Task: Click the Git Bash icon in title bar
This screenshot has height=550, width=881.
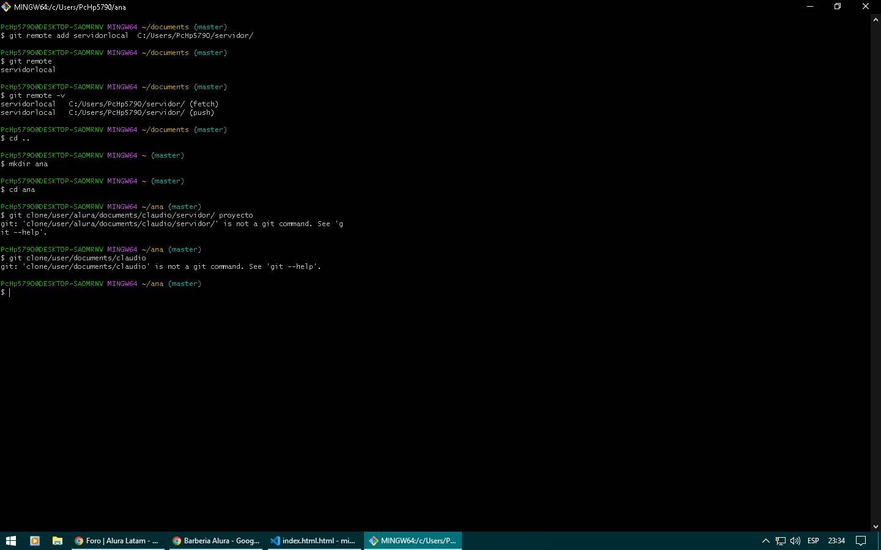Action: coord(6,7)
